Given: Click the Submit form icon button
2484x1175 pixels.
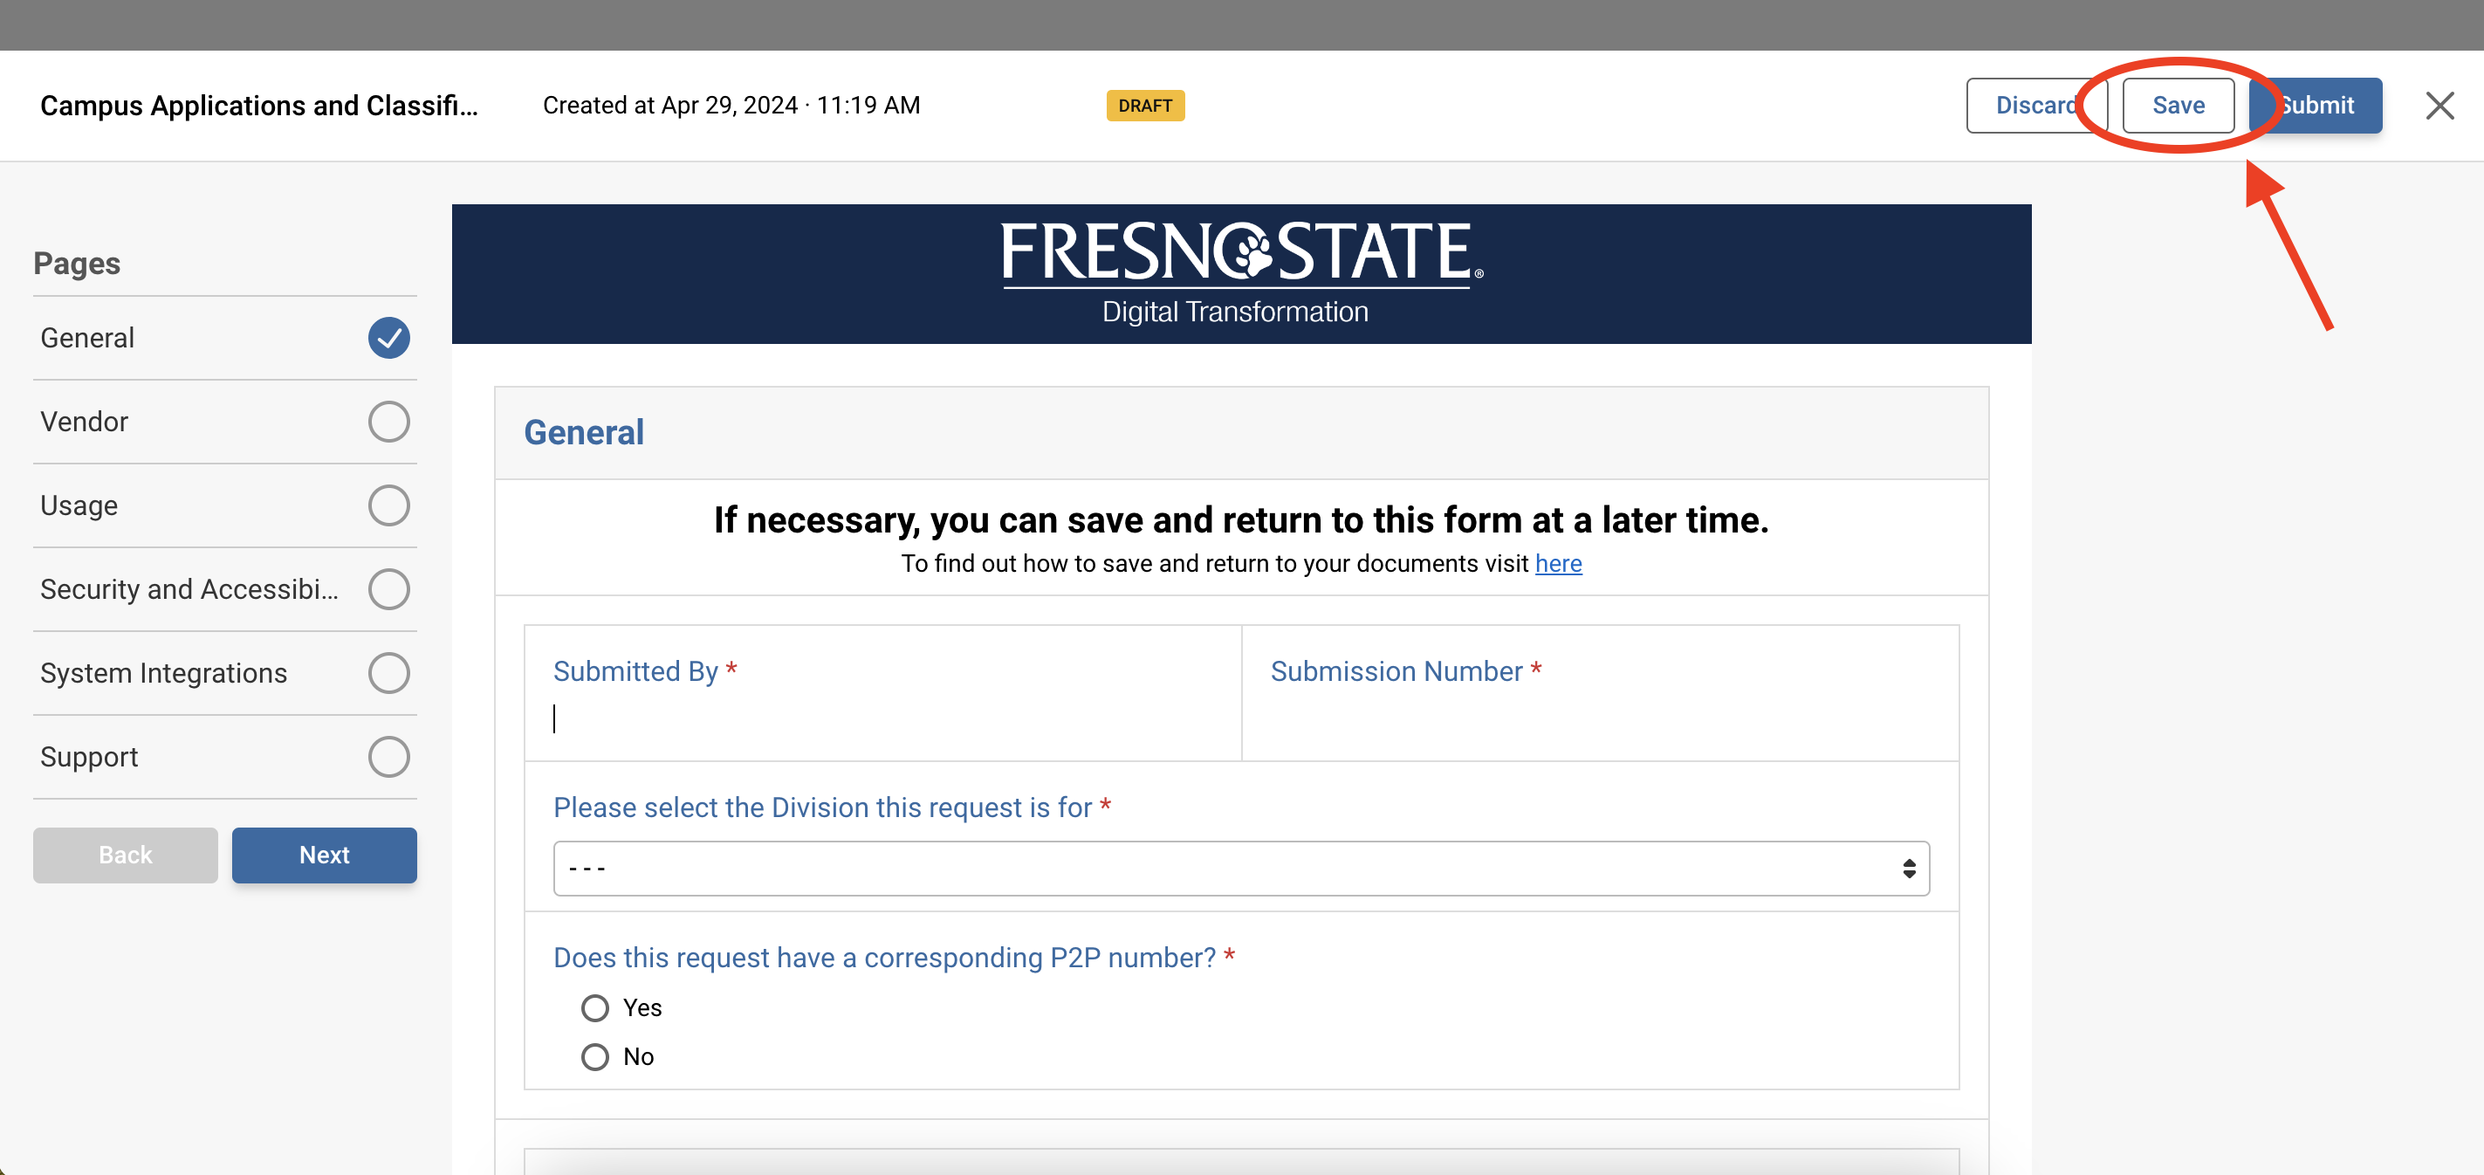Looking at the screenshot, I should coord(2315,105).
